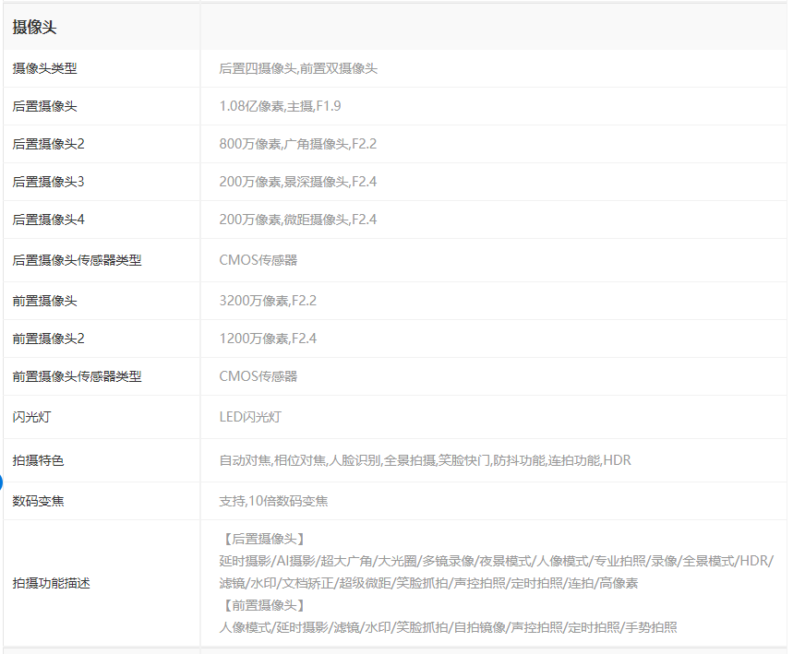The height and width of the screenshot is (654, 793).
Task: Click the 200万像素,微距摄像头,F2.4 value
Action: (297, 220)
